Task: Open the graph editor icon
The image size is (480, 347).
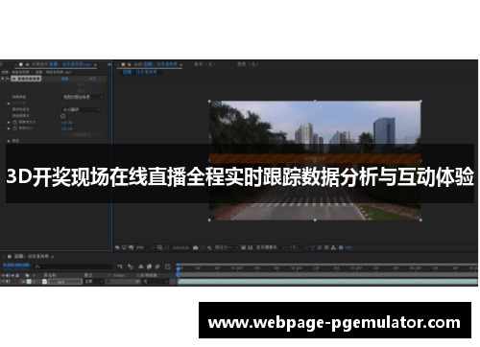Action: [168, 266]
